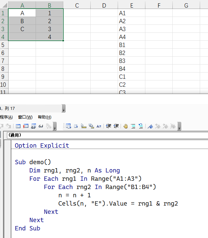Click cell A2 containing letter B
Image resolution: width=208 pixels, height=238 pixels.
tap(22, 21)
